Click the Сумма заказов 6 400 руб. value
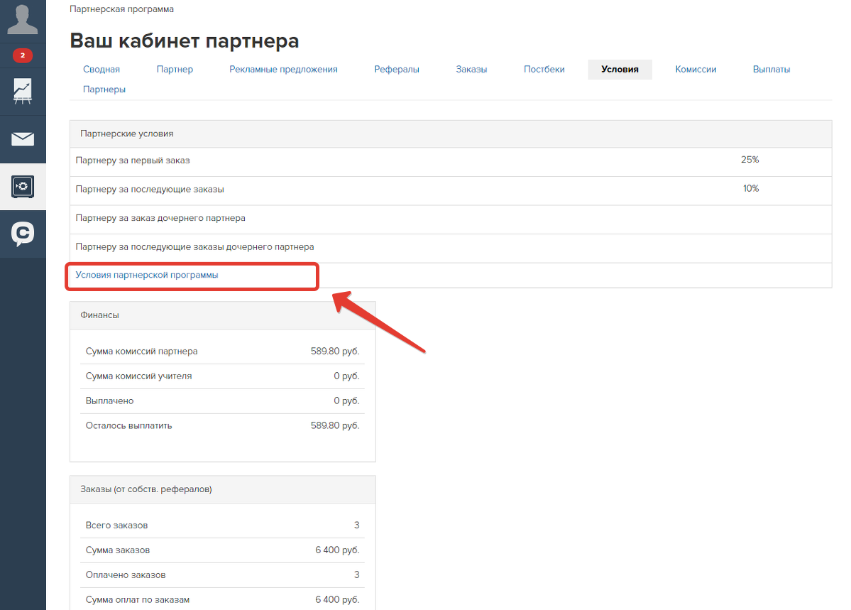This screenshot has width=851, height=610. point(337,550)
